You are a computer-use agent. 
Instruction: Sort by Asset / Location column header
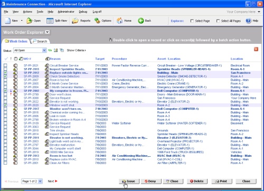pyautogui.click(x=169, y=59)
